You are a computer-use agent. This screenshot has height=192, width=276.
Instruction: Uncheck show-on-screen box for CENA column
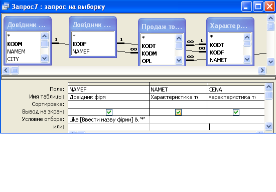236,112
